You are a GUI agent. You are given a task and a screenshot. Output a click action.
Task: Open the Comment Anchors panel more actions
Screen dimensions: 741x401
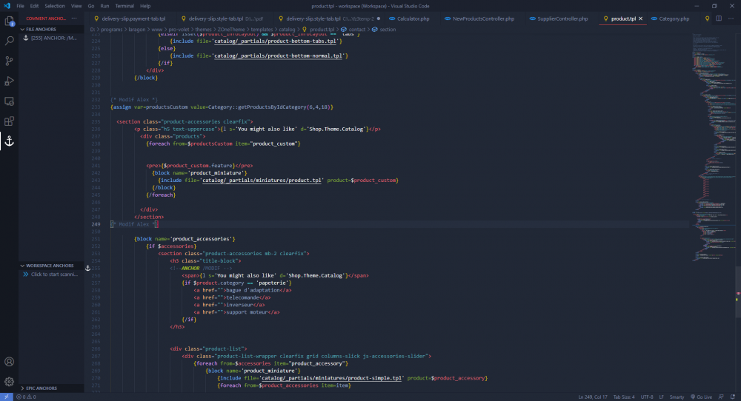74,18
